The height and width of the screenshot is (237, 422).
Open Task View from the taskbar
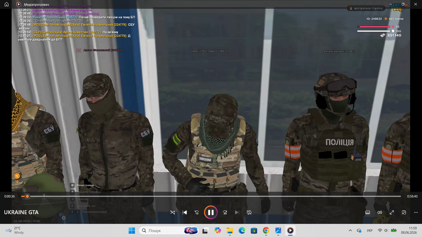(205, 230)
